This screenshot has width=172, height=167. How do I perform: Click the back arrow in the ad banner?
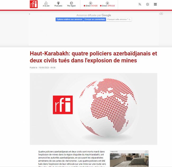[x=30, y=14]
